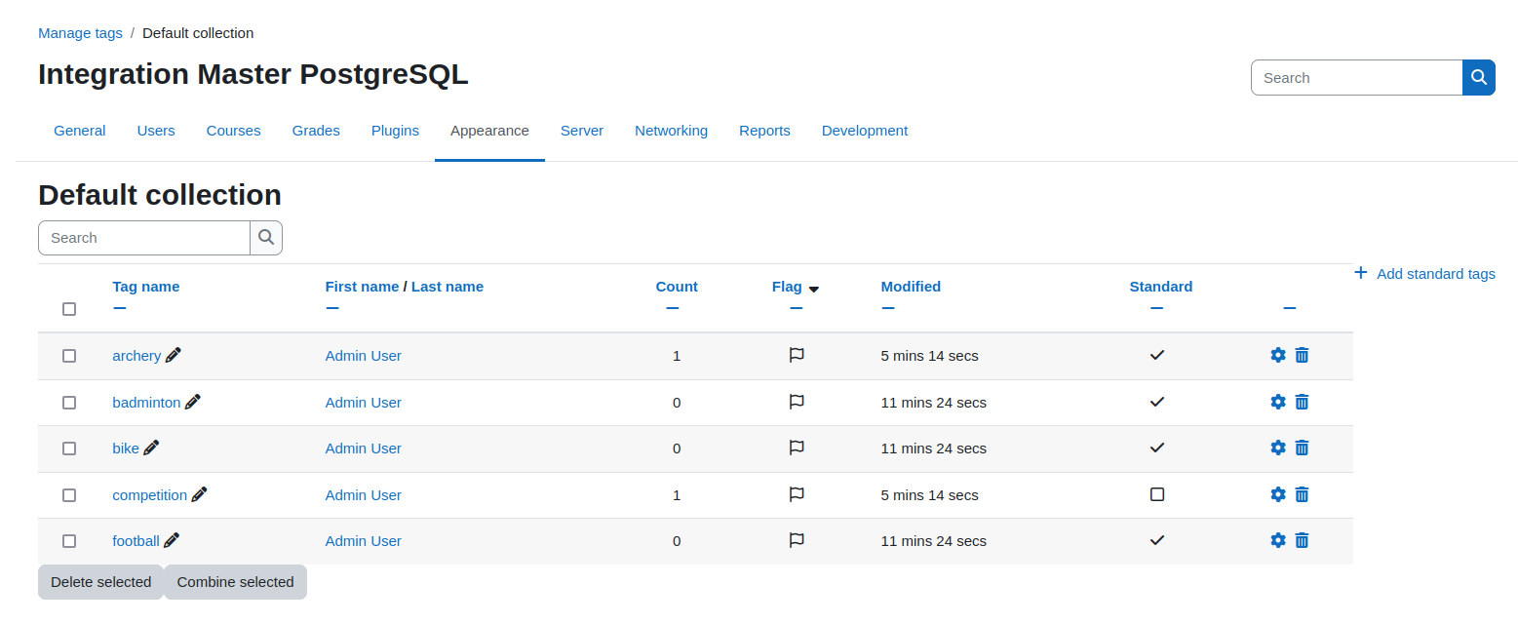Flag the competition tag

pyautogui.click(x=797, y=494)
